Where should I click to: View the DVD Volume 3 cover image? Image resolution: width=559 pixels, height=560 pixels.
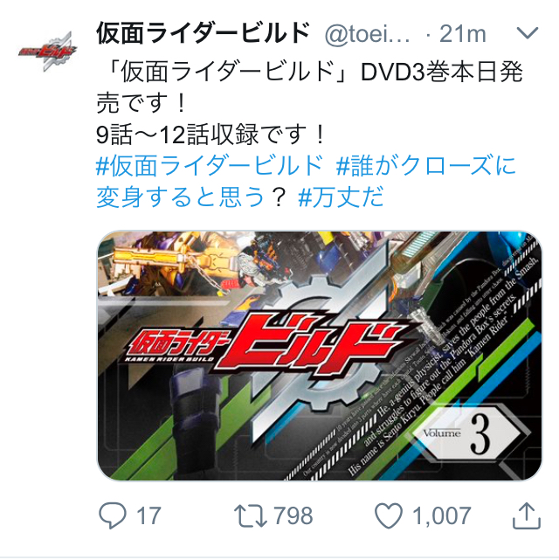pos(320,356)
